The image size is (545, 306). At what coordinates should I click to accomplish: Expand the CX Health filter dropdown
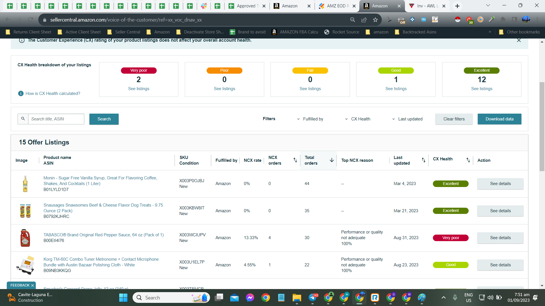[358, 119]
